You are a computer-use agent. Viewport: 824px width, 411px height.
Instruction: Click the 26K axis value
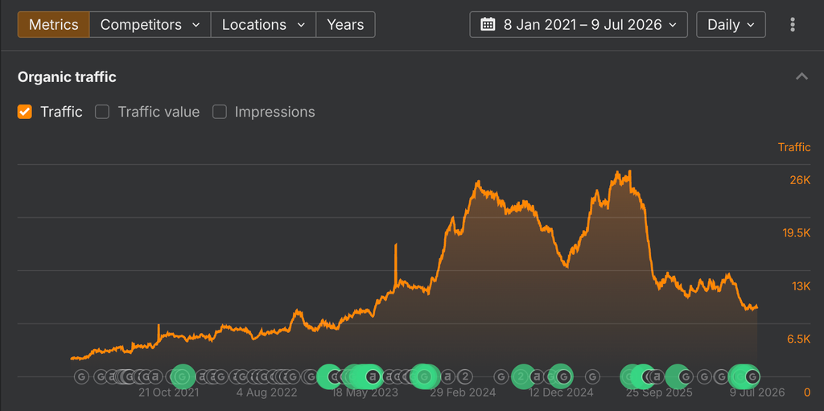[801, 180]
